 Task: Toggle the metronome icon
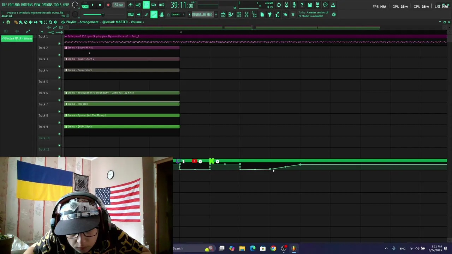131,5
